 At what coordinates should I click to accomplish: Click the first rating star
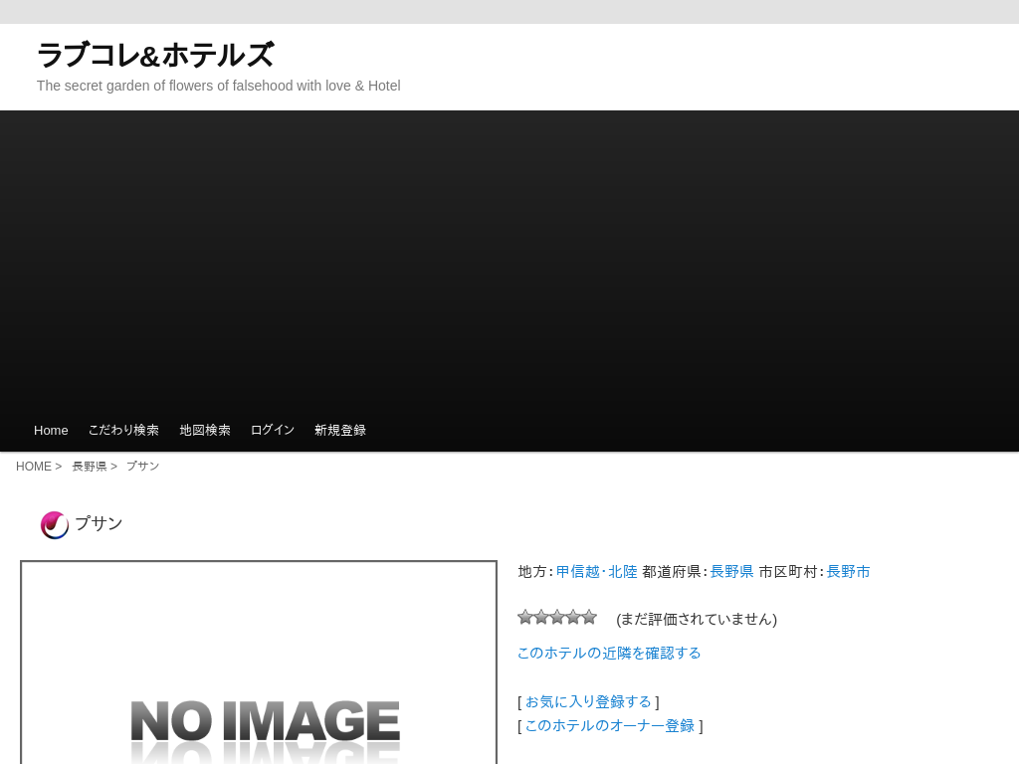pyautogui.click(x=525, y=617)
